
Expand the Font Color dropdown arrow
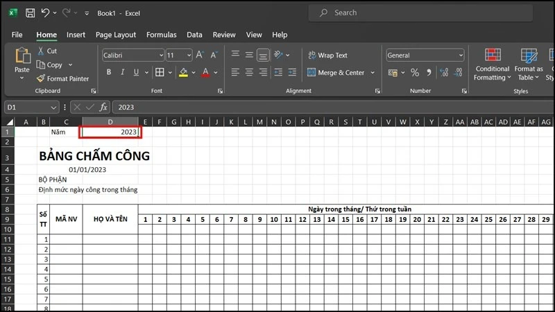pos(216,73)
